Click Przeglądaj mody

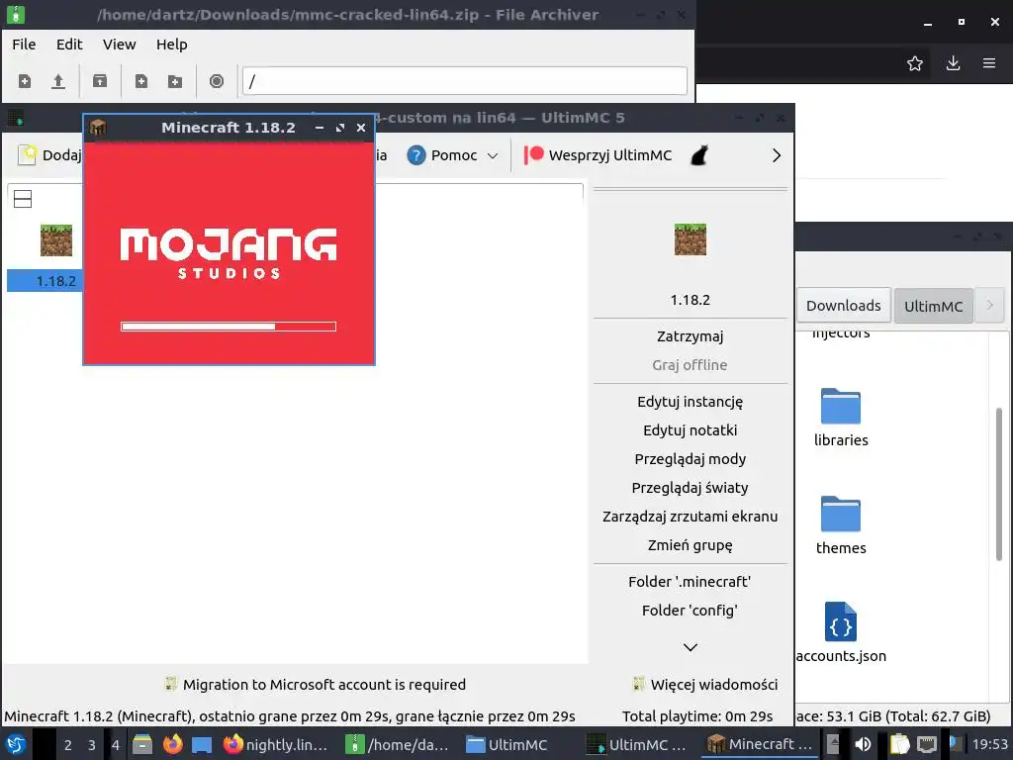click(x=690, y=459)
